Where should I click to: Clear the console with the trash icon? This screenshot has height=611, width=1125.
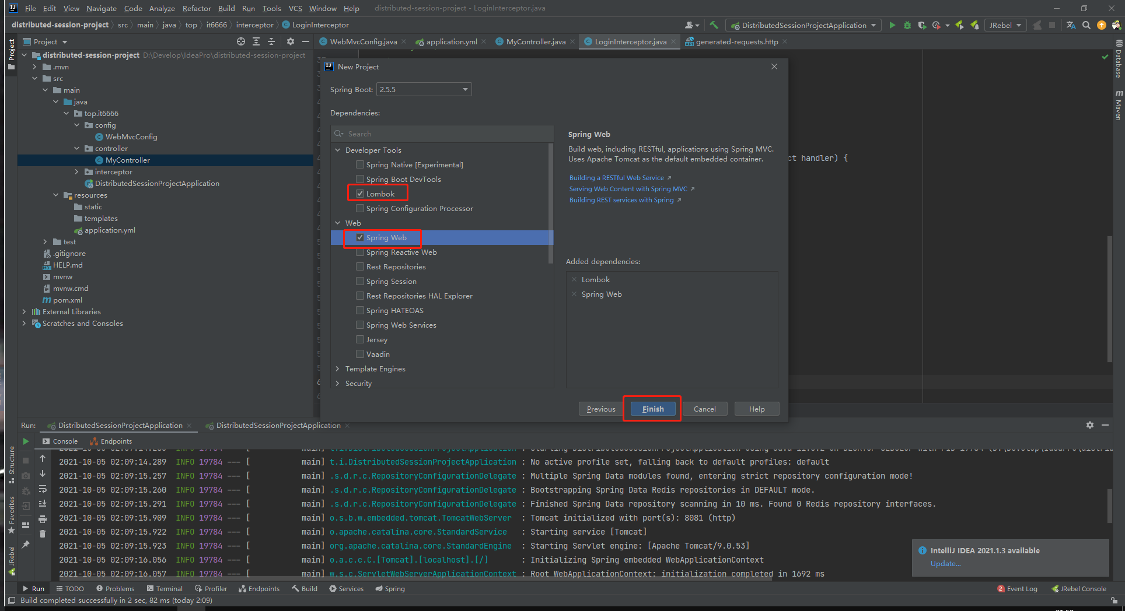(43, 533)
